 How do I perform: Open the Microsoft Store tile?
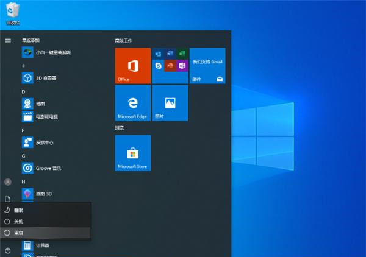pos(133,153)
